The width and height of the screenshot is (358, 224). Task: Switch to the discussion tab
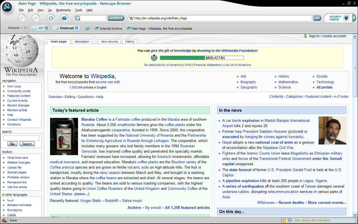[82, 41]
